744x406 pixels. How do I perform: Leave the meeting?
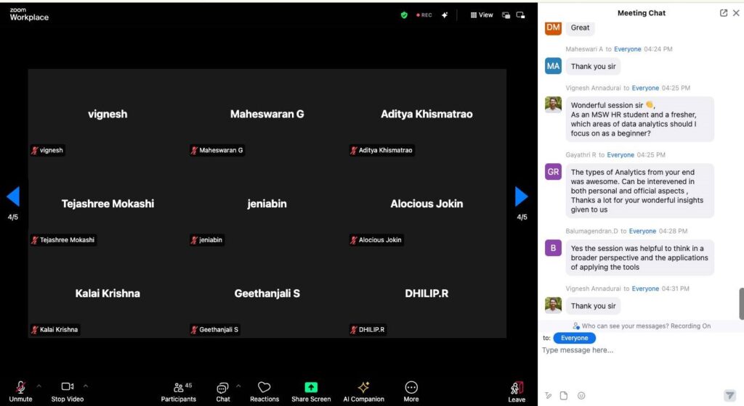517,391
